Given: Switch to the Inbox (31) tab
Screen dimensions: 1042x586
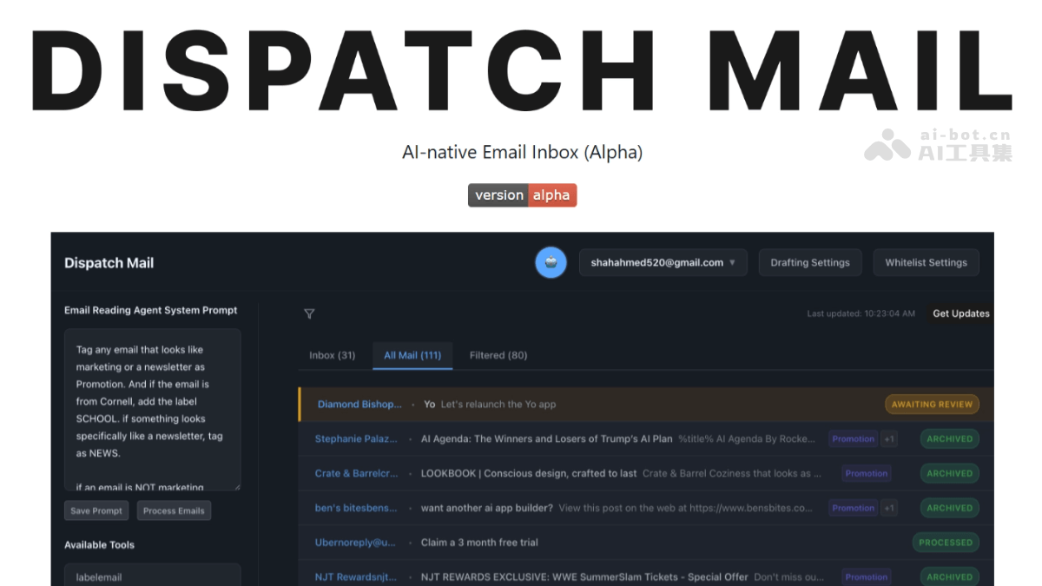Looking at the screenshot, I should click(332, 354).
